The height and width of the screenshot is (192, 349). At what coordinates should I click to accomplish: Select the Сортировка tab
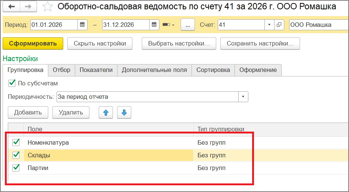click(x=213, y=70)
